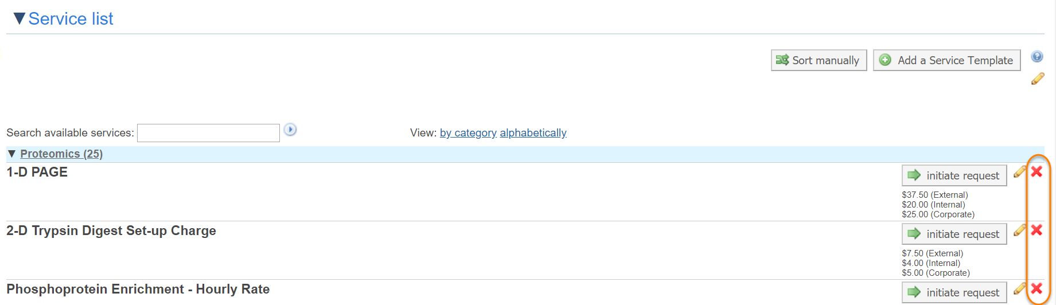Add a Service Template
This screenshot has width=1056, height=305.
pyautogui.click(x=946, y=60)
